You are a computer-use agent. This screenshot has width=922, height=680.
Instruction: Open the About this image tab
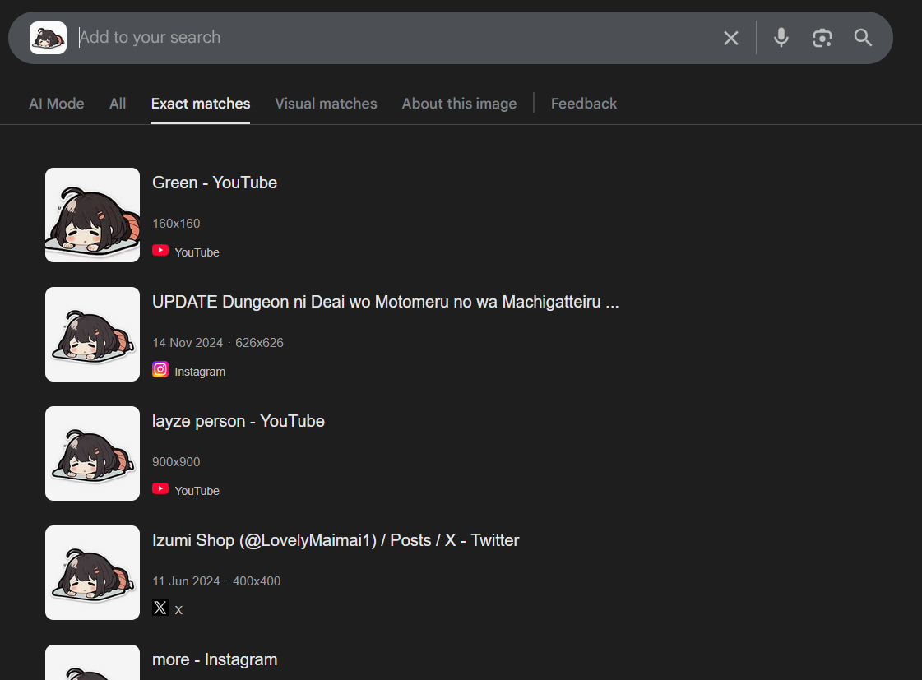click(459, 104)
